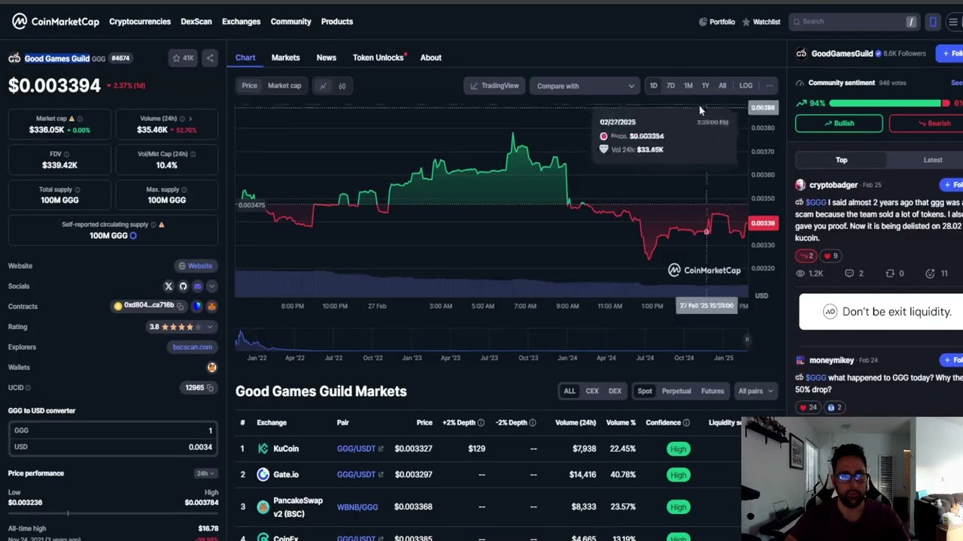Click the mobile app icon in header

pyautogui.click(x=933, y=22)
